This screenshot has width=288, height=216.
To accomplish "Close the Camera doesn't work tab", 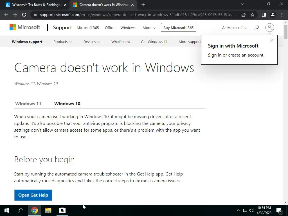I will (132, 5).
